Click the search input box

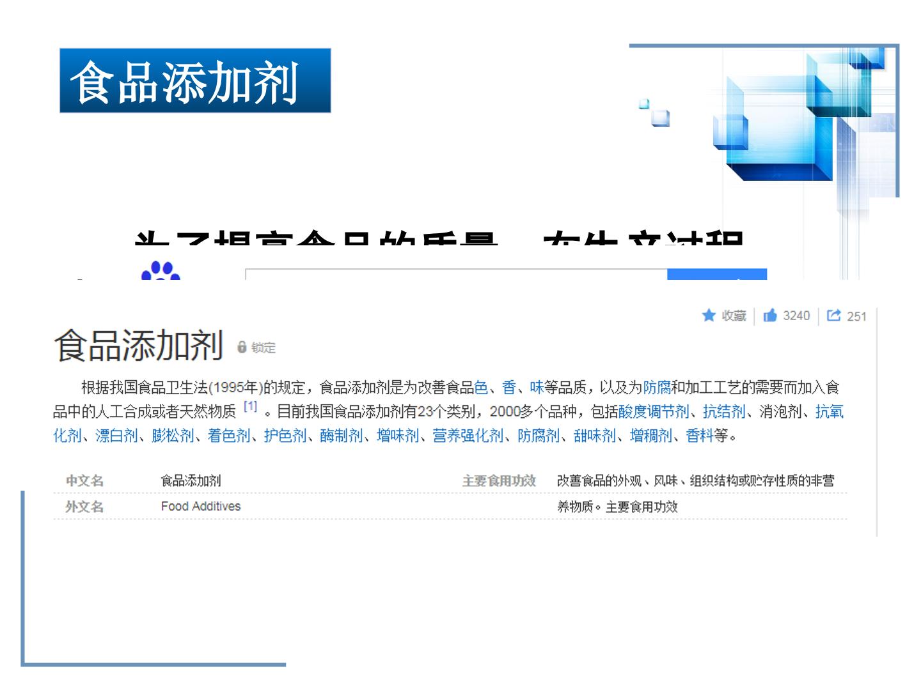pyautogui.click(x=456, y=274)
